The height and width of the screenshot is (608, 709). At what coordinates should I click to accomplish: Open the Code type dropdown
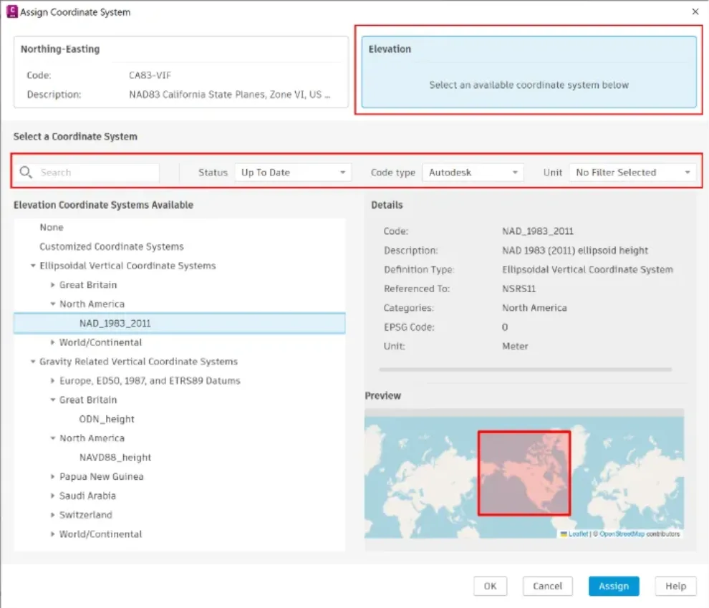coord(473,173)
